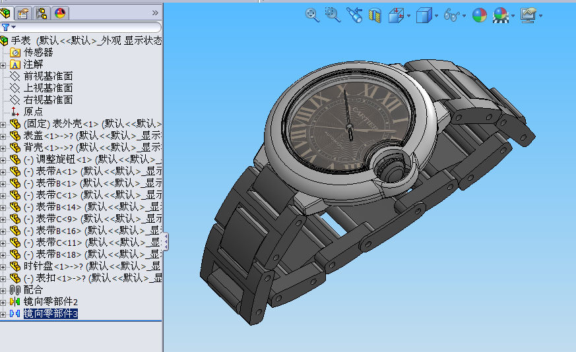
Task: Select the 表扣<1> component
Action: click(x=92, y=278)
